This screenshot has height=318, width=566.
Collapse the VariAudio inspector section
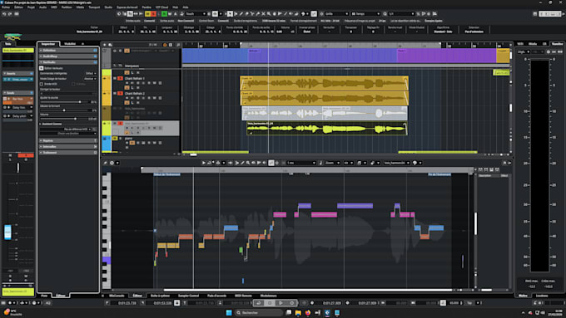pos(68,62)
